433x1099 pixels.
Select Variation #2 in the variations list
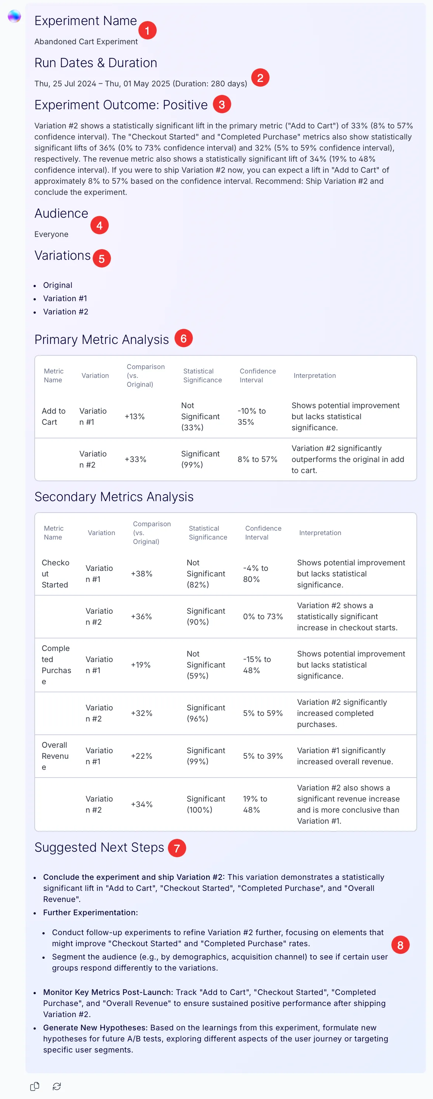[66, 312]
